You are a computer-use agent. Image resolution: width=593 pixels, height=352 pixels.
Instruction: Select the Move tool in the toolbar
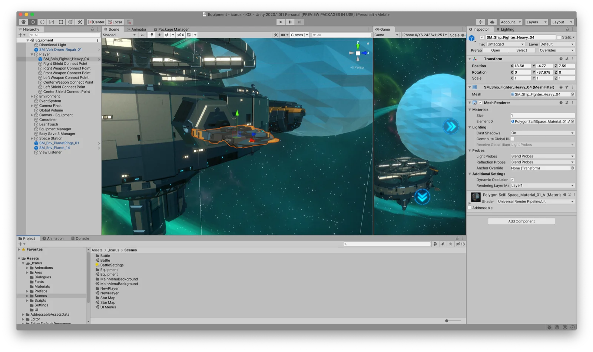point(33,22)
